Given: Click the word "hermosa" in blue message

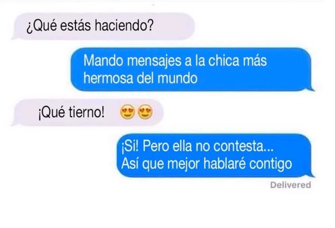Looking at the screenshot, I should point(108,78).
